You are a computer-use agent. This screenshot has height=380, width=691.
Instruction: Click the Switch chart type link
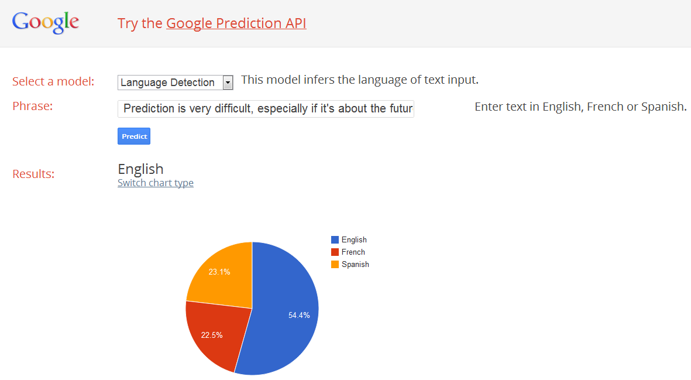[156, 183]
